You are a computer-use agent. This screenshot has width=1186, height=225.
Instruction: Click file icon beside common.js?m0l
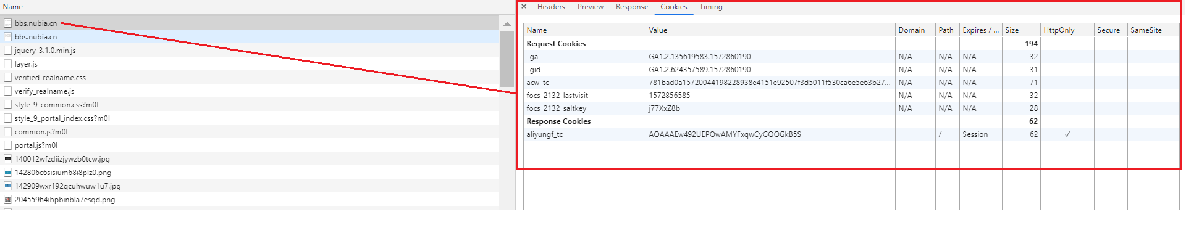[x=8, y=131]
